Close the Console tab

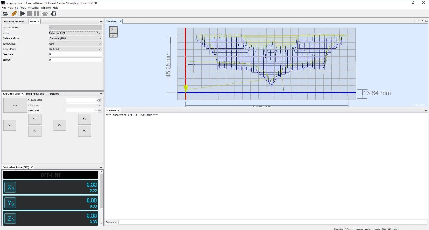[x=118, y=110]
